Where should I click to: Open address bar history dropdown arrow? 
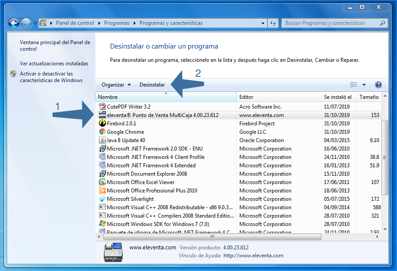coord(263,23)
